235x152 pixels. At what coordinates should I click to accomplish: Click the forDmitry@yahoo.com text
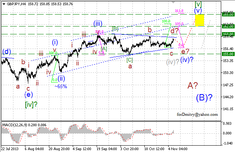(197, 115)
